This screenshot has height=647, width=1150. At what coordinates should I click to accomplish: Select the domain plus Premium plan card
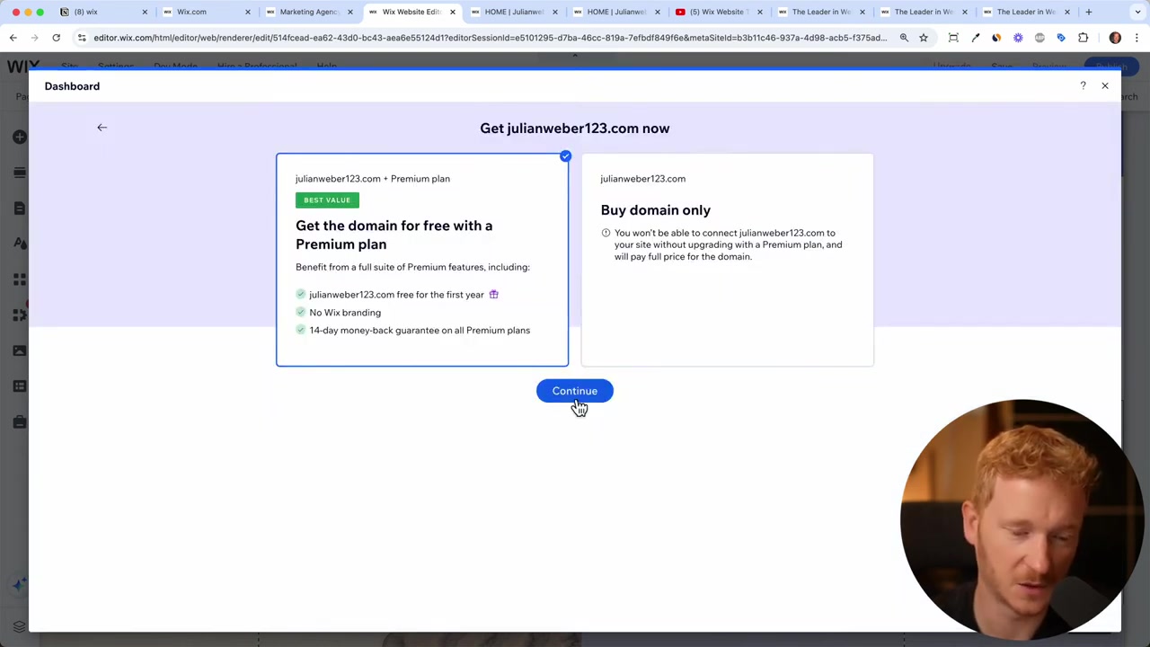click(x=422, y=260)
